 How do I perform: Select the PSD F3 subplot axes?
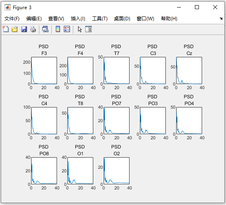pos(44,70)
